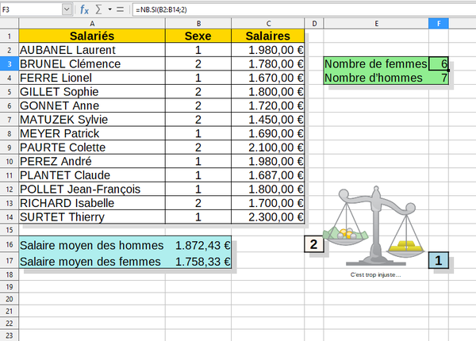476x341 pixels.
Task: Select cell AUBANEL Laurent
Action: point(92,50)
